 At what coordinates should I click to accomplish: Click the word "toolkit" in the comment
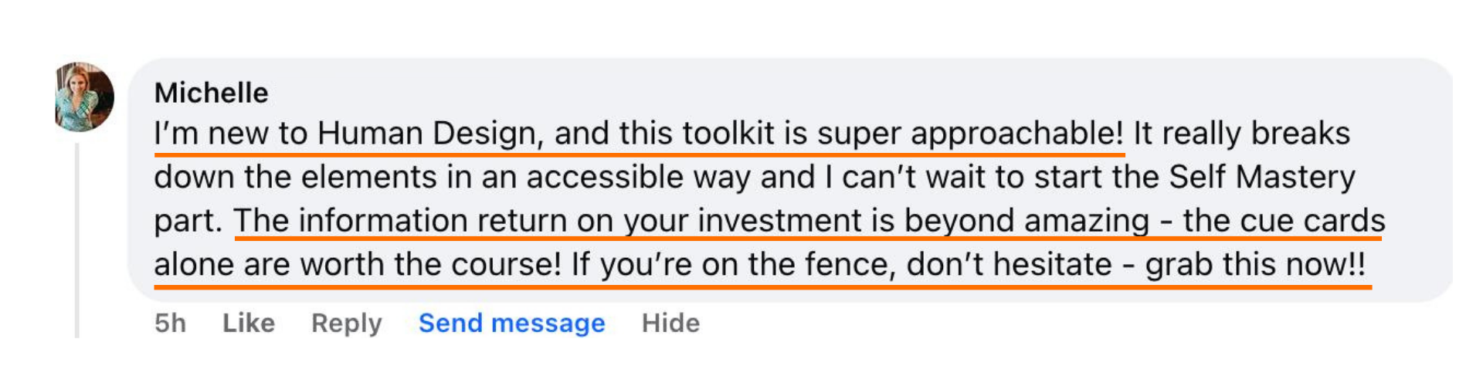click(x=728, y=134)
